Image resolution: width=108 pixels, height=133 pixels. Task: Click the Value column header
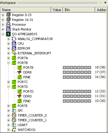coord(57,10)
